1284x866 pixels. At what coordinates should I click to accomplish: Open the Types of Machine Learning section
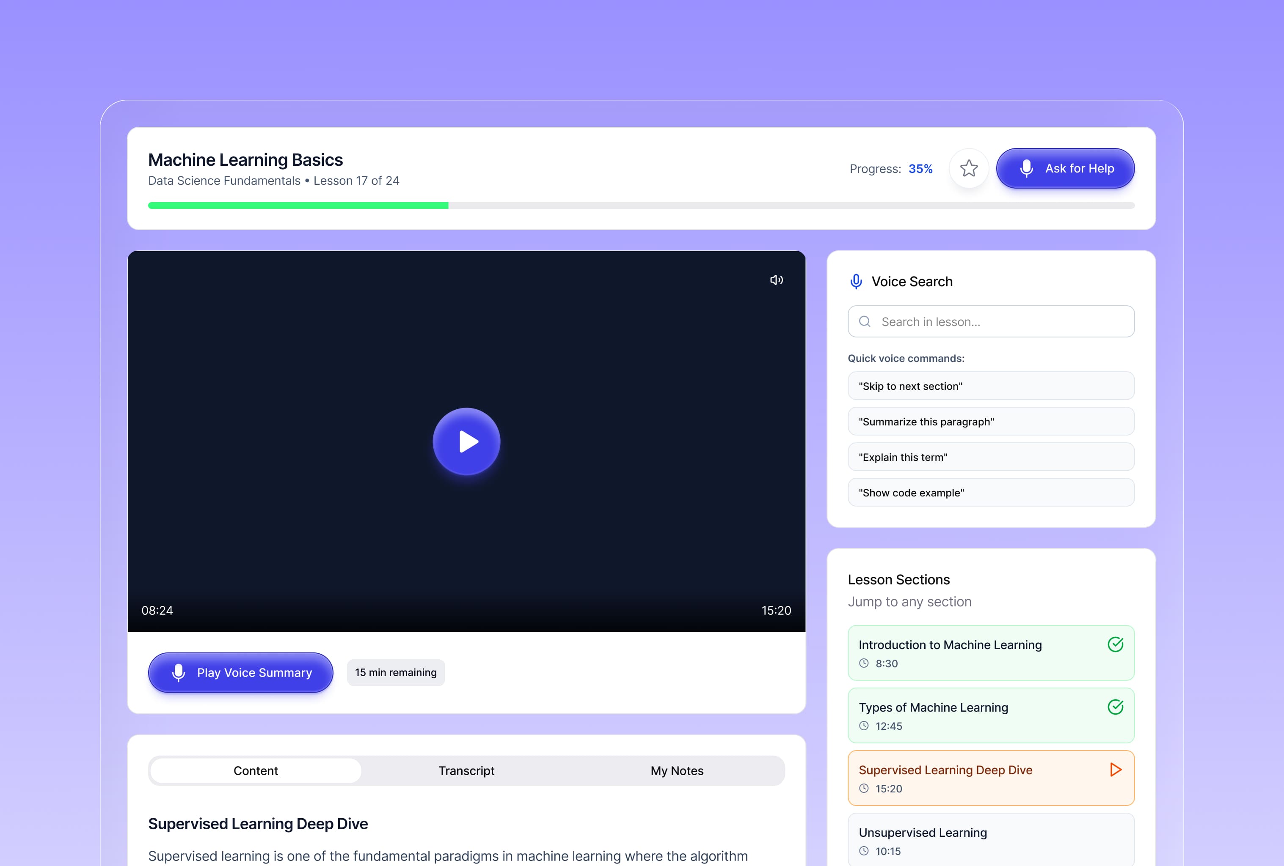point(991,715)
